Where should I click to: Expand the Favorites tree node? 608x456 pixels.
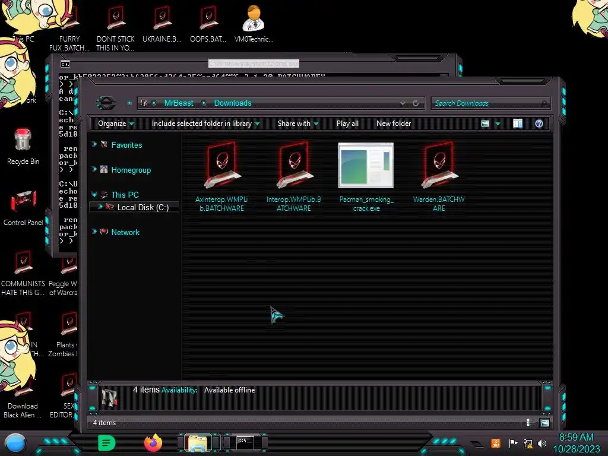coord(94,144)
